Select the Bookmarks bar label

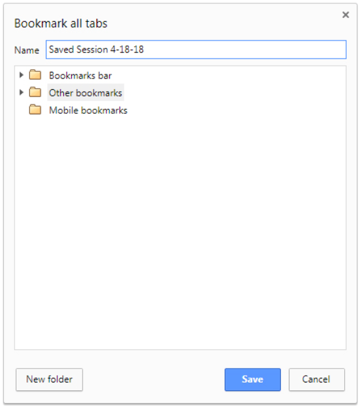[81, 76]
